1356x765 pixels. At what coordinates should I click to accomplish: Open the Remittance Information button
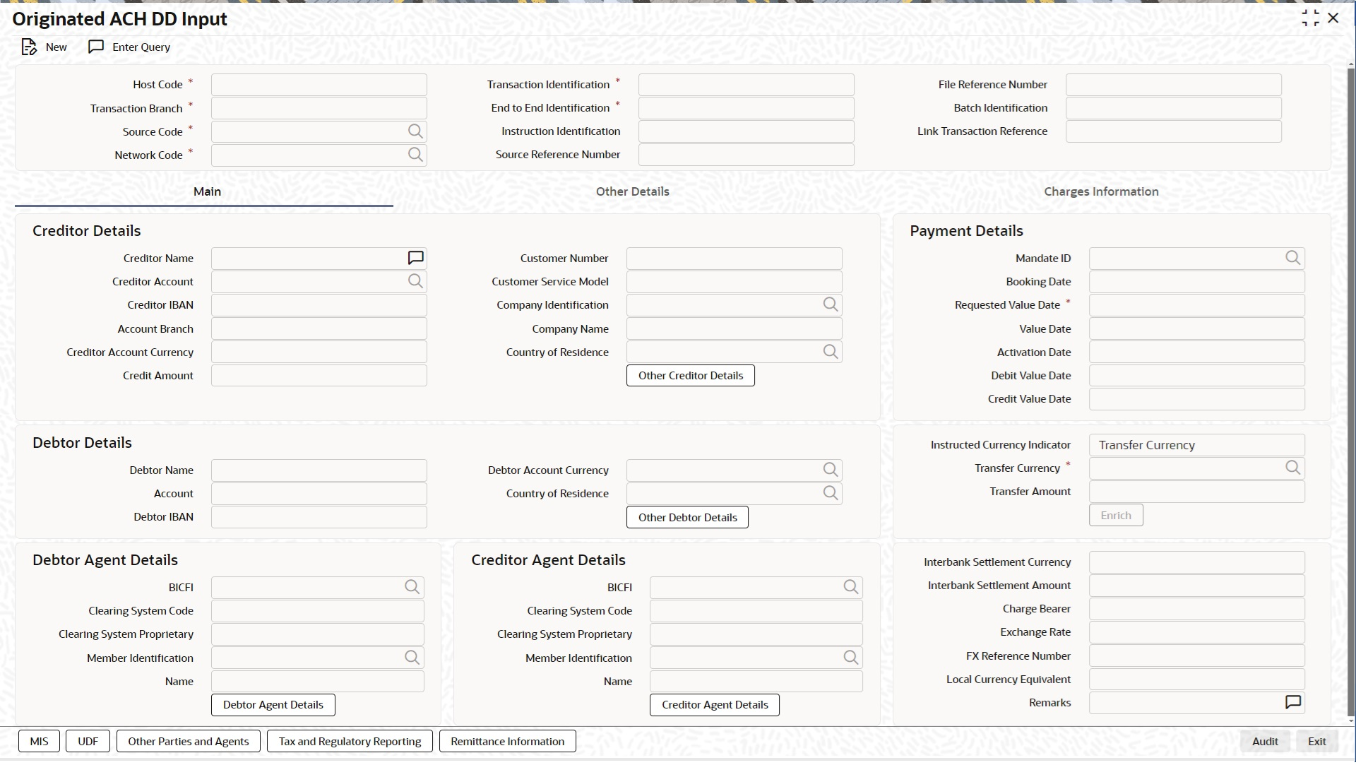[x=507, y=742]
